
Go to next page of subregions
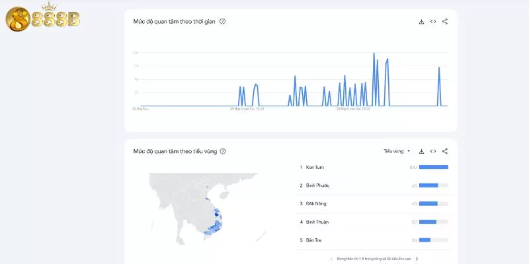[x=417, y=259]
